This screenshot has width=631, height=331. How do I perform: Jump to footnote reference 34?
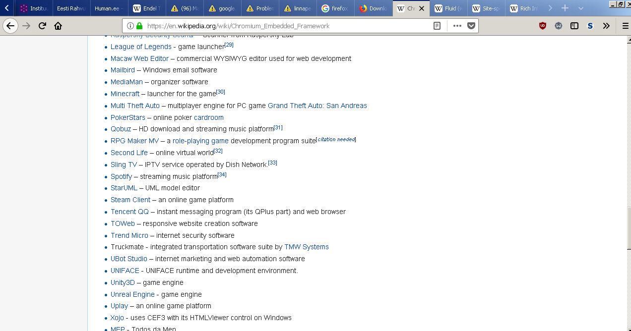click(222, 175)
